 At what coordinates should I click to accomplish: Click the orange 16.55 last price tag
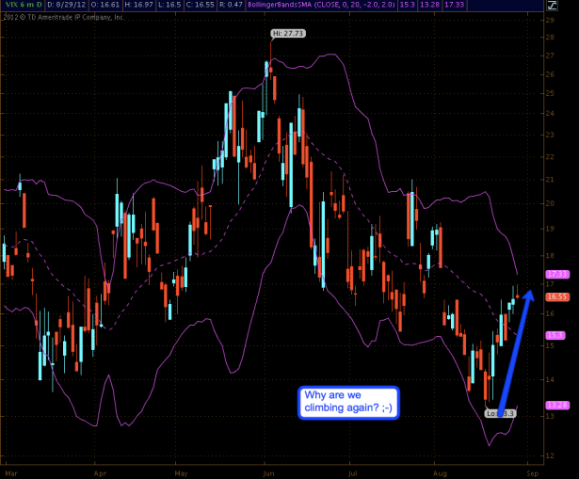[555, 295]
